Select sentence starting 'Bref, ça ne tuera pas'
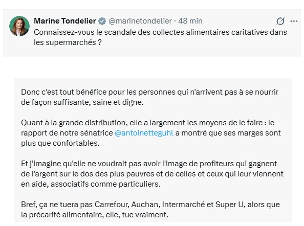The image size is (304, 226). tap(150, 210)
